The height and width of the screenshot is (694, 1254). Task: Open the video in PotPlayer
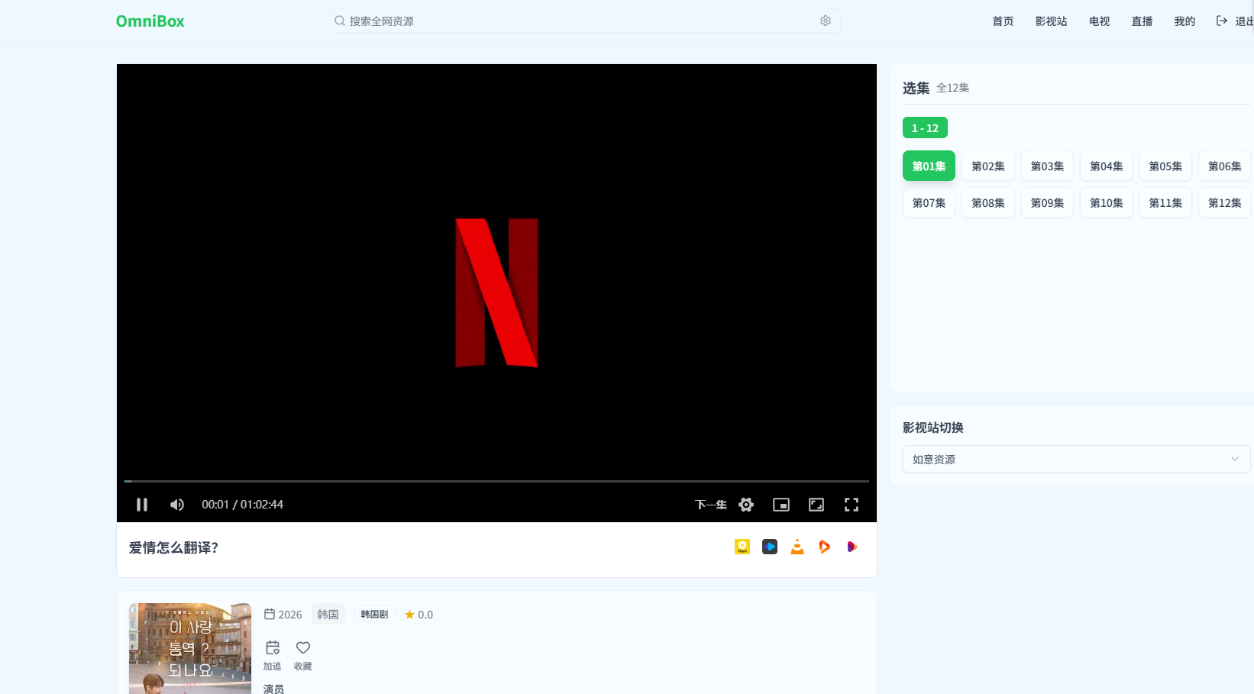point(742,547)
